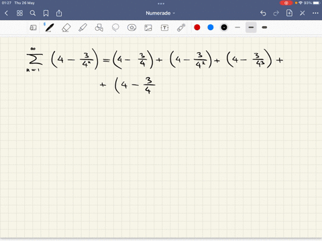Redo the last action
Screen dimensions: 322x241
tap(276, 13)
